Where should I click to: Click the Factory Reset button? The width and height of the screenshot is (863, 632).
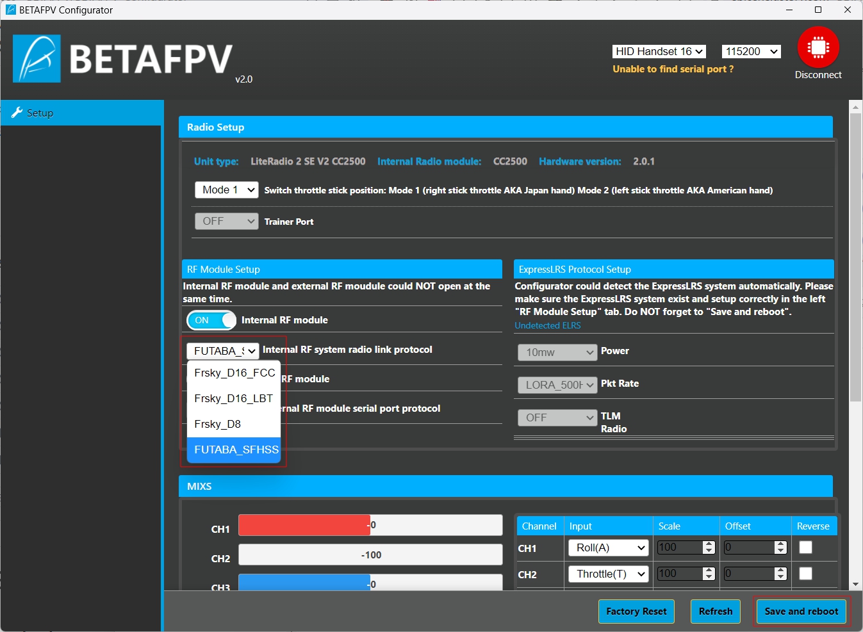[636, 612]
